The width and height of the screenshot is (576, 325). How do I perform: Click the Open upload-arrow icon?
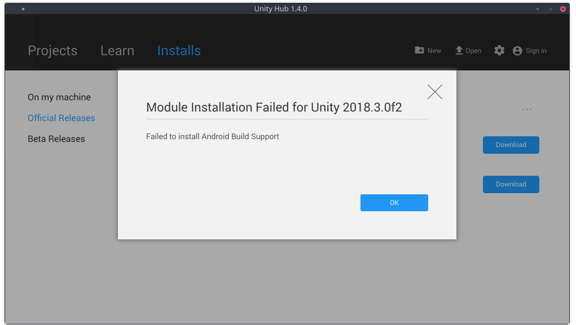[x=458, y=50]
